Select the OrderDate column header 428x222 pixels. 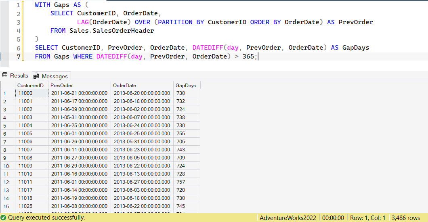142,85
